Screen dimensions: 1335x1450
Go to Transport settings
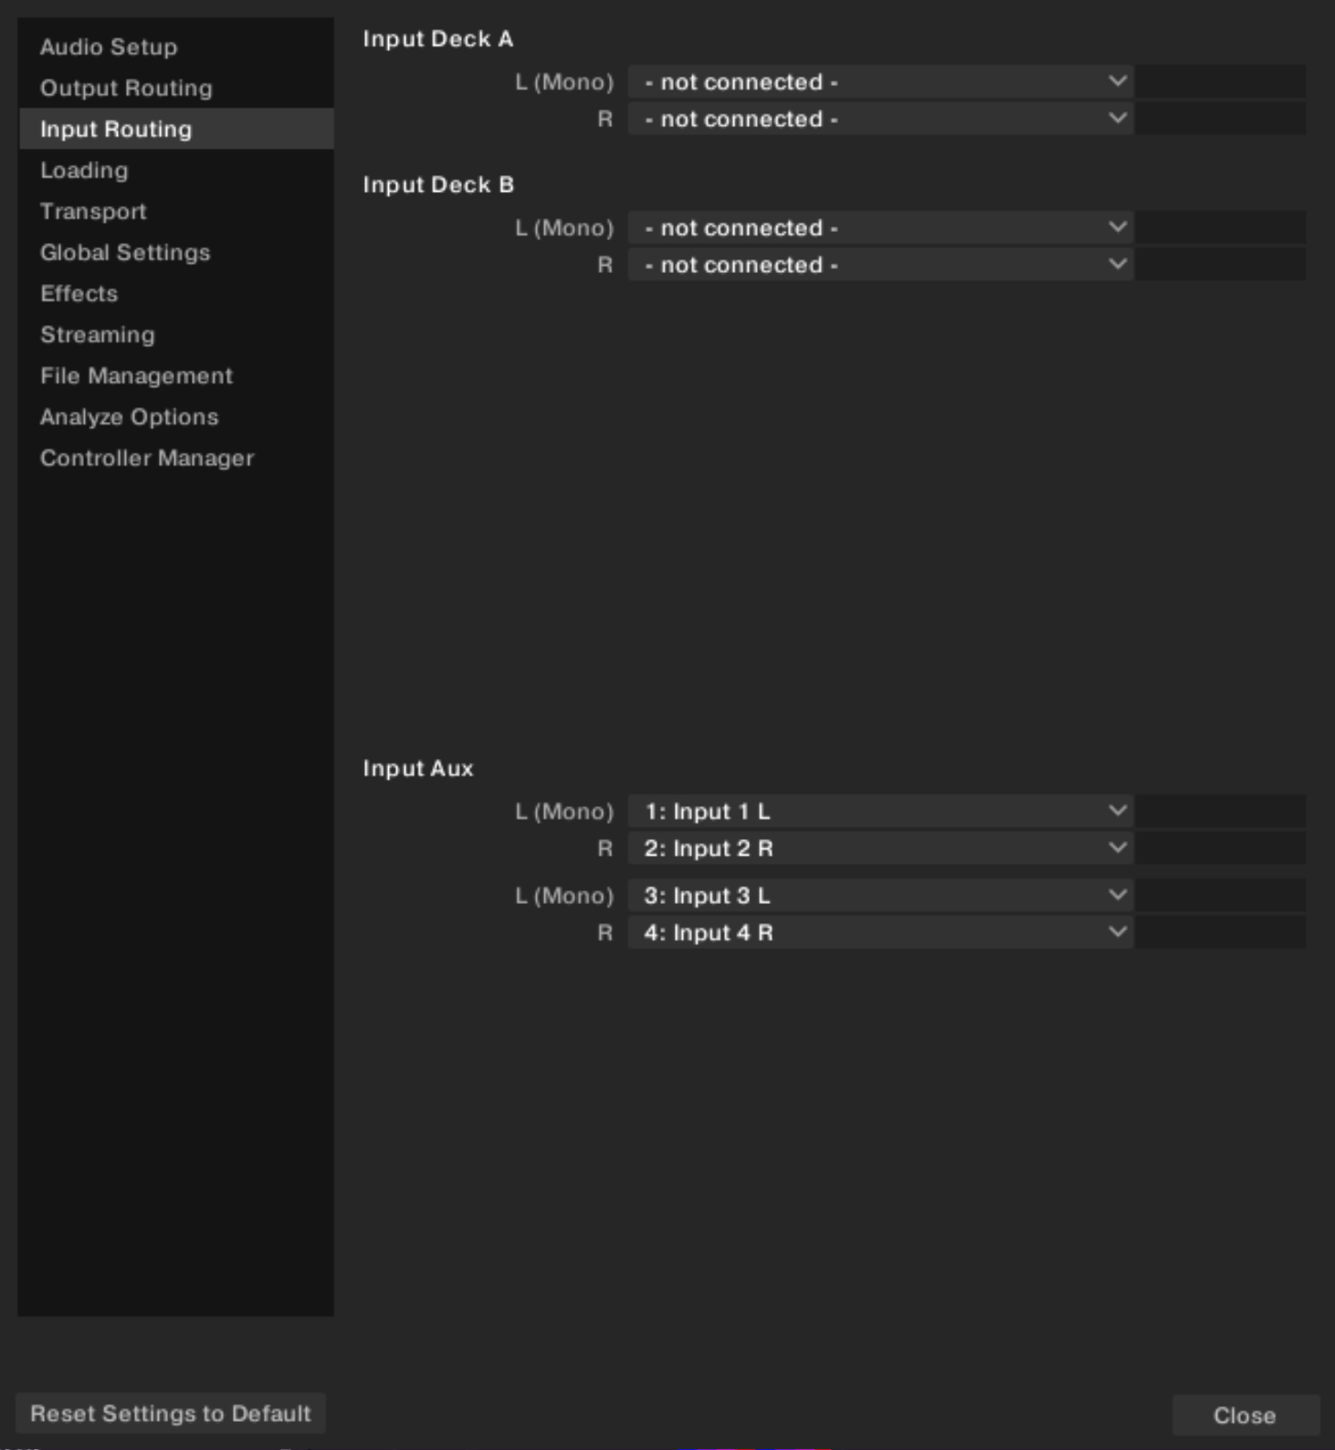coord(93,211)
